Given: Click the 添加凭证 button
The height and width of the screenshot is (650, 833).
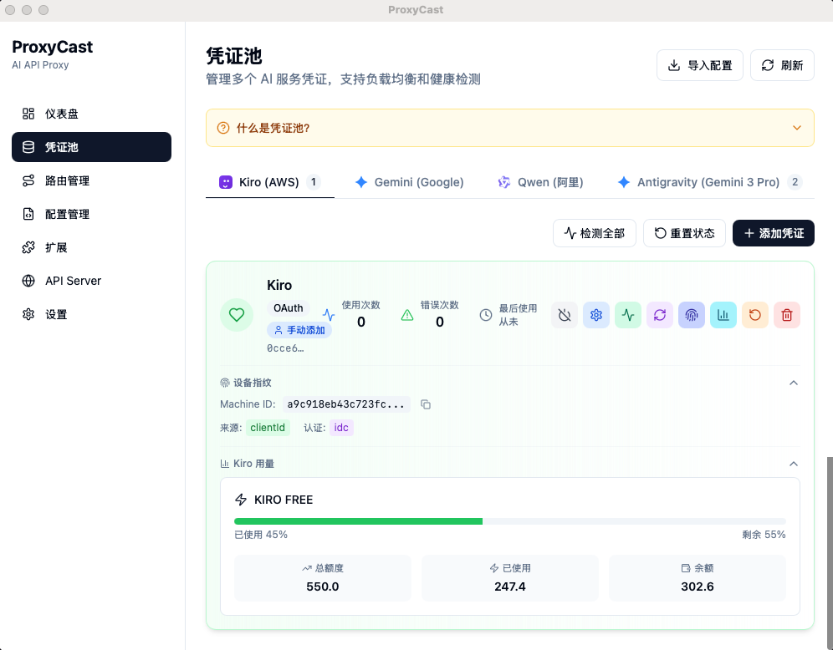Looking at the screenshot, I should pyautogui.click(x=773, y=233).
